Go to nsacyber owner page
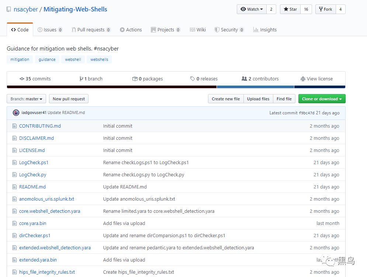The height and width of the screenshot is (277, 367). pyautogui.click(x=26, y=9)
